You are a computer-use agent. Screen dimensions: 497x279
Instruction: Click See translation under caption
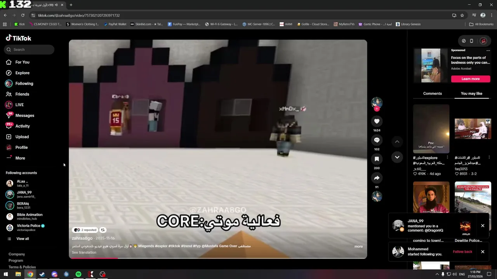pyautogui.click(x=84, y=252)
